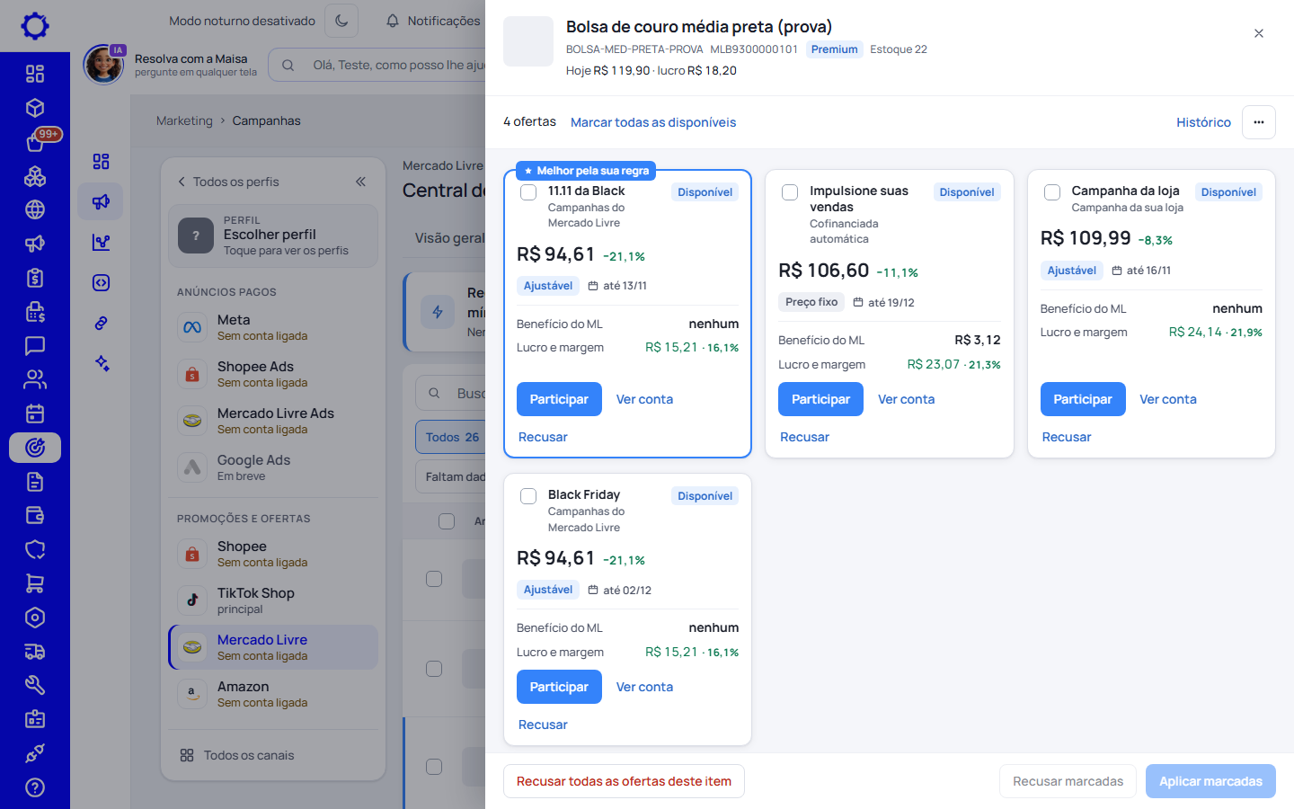Open the delivery truck icon in sidebar

point(35,652)
